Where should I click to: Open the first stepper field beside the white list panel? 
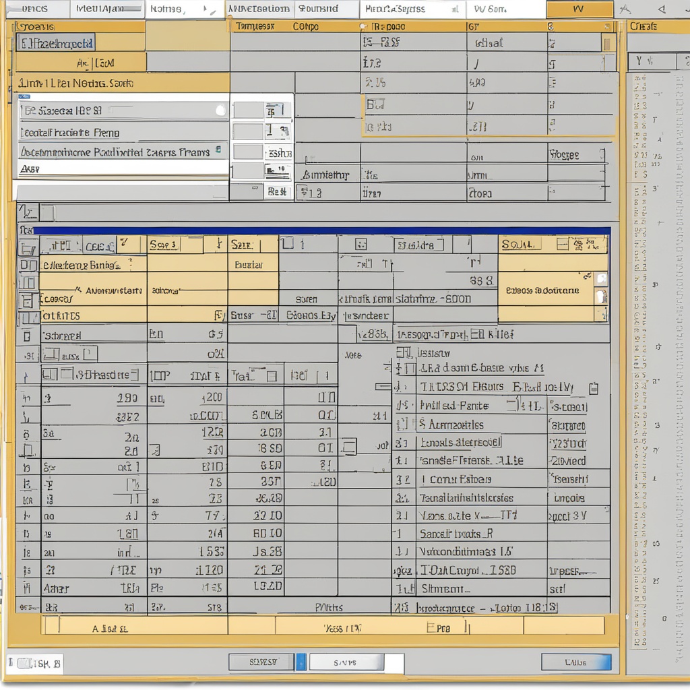point(262,111)
